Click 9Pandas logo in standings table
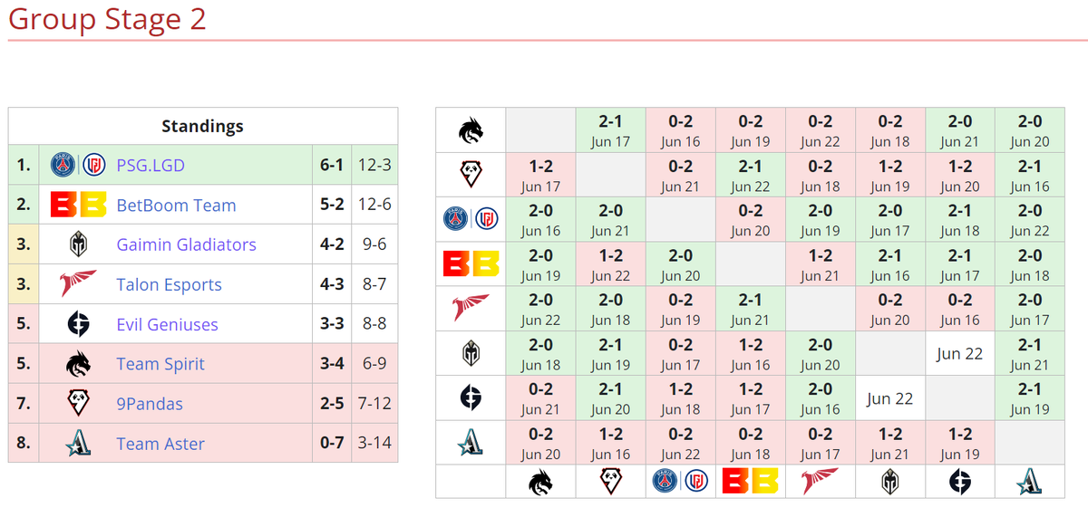 click(x=78, y=404)
